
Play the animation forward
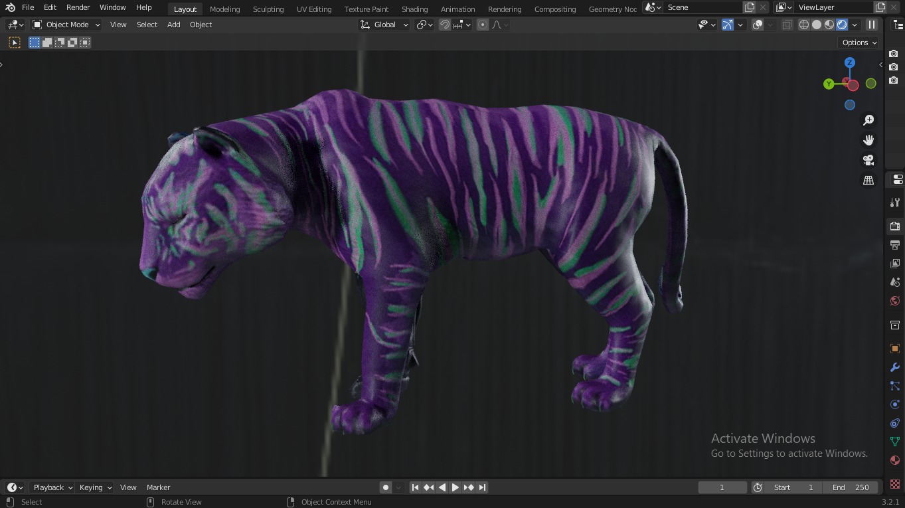[x=455, y=487]
